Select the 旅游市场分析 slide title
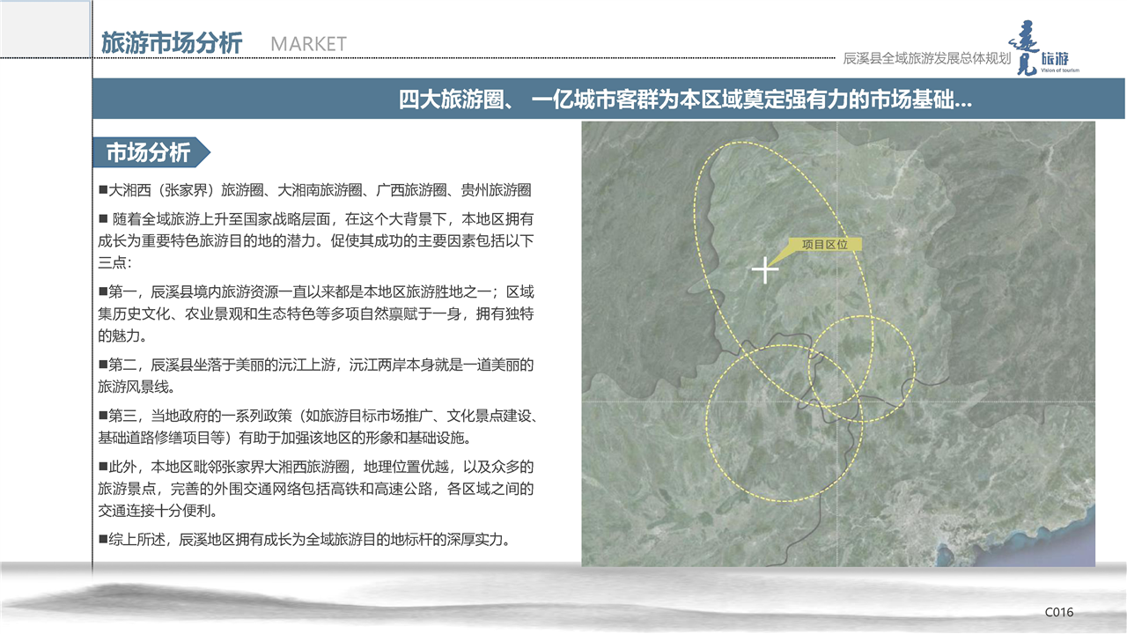1127x634 pixels. pyautogui.click(x=172, y=43)
